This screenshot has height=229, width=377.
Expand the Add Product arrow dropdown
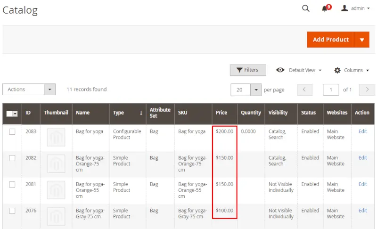pos(362,40)
